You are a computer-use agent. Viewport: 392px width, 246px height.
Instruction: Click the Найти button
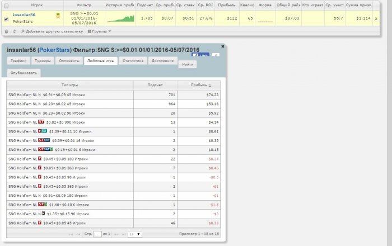pos(188,64)
